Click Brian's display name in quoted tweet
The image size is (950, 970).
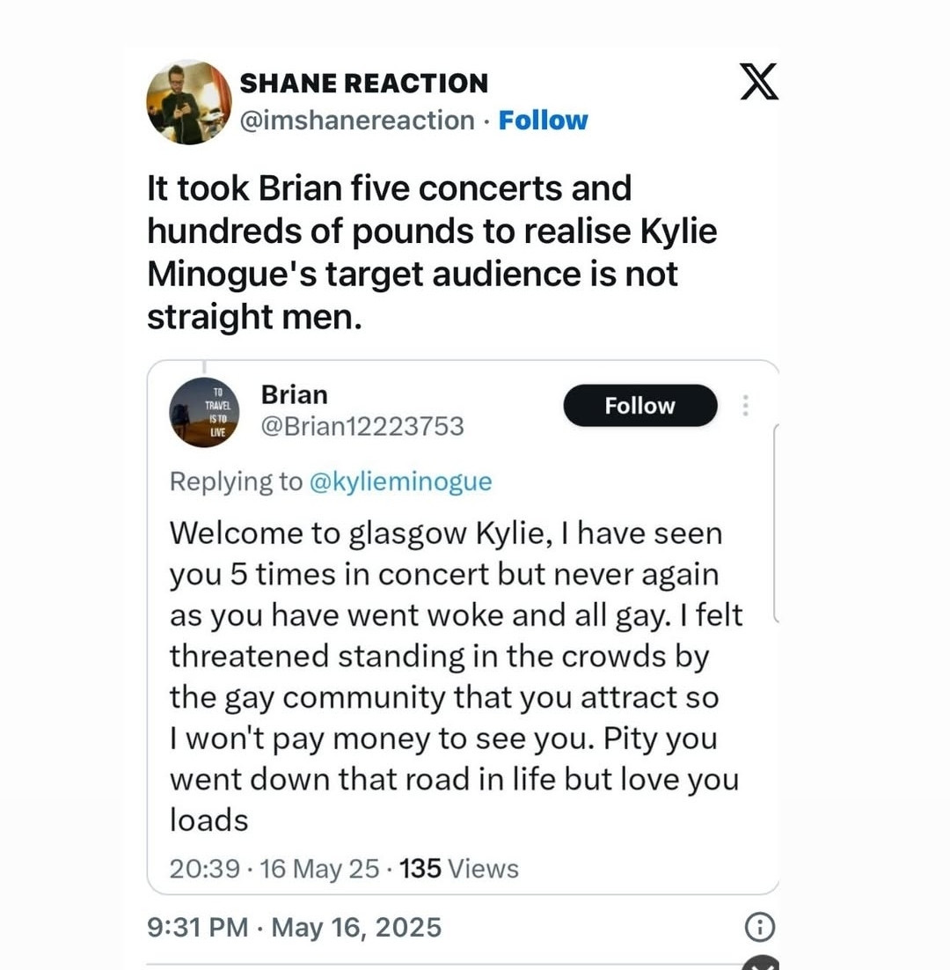pos(294,394)
